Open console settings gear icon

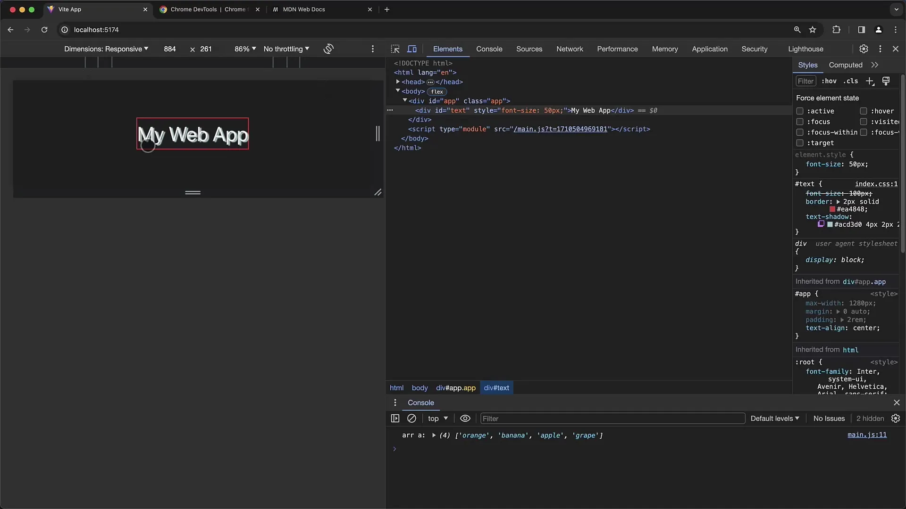coord(896,419)
